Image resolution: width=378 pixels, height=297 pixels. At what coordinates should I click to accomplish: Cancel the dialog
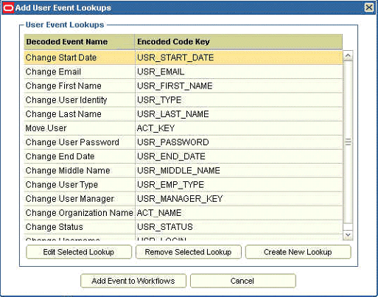(242, 281)
